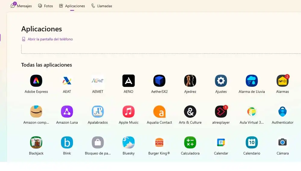Open Google Calendar app
Viewport: 301px width, 171px height.
tap(221, 143)
